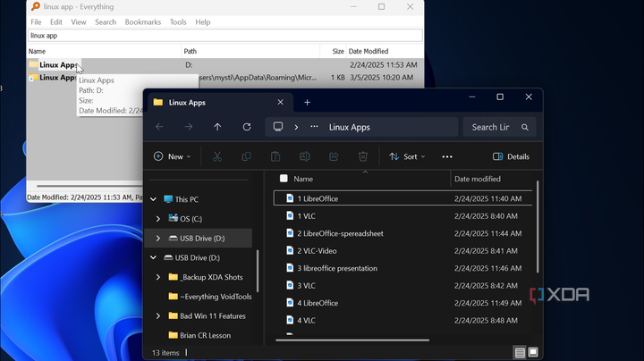The height and width of the screenshot is (361, 644).
Task: Click the Paste clipboard icon
Action: [x=275, y=156]
